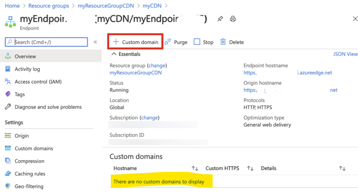Open myCDN breadcrumb

tap(152, 6)
